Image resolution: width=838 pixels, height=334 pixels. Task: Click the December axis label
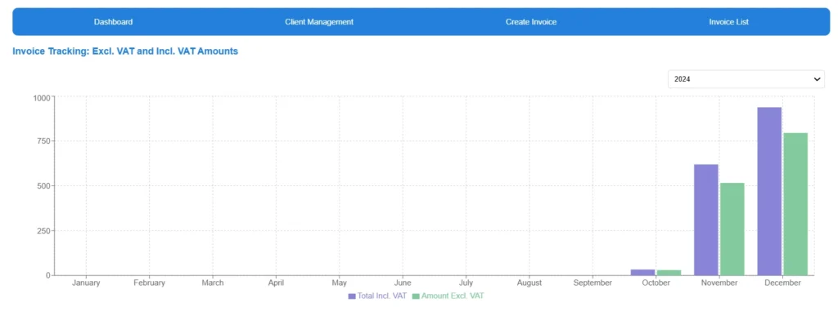[782, 283]
